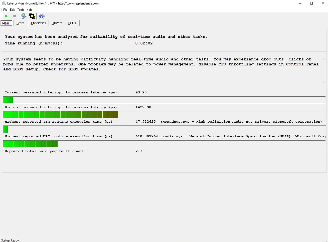
Task: Open the options icon showing a computer and pencil
Action: coord(24,16)
